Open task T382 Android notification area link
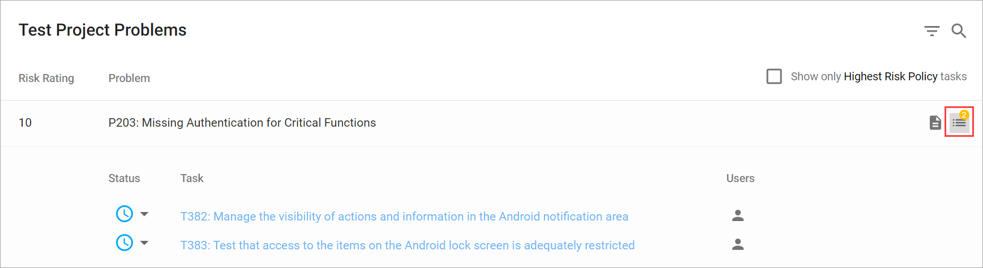The image size is (983, 268). coord(404,217)
